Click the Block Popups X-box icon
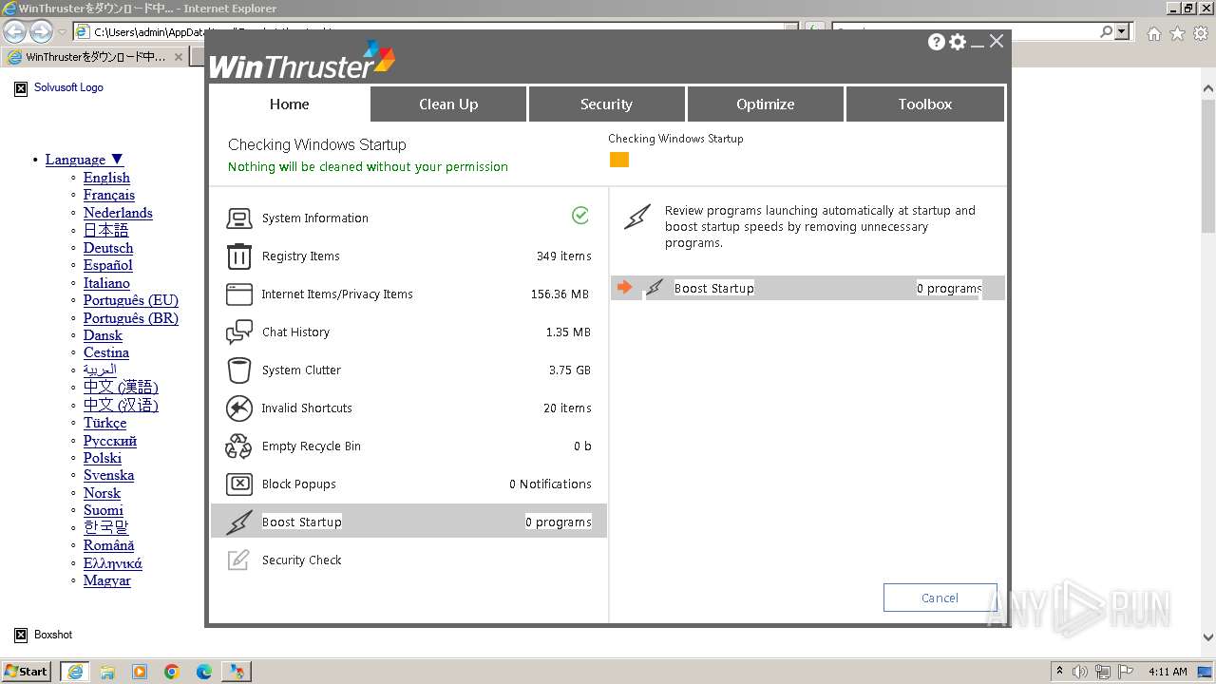This screenshot has height=684, width=1216. point(239,484)
